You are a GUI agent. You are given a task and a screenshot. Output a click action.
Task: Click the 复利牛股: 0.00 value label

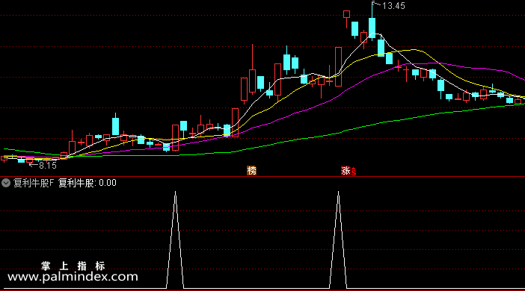click(x=87, y=183)
